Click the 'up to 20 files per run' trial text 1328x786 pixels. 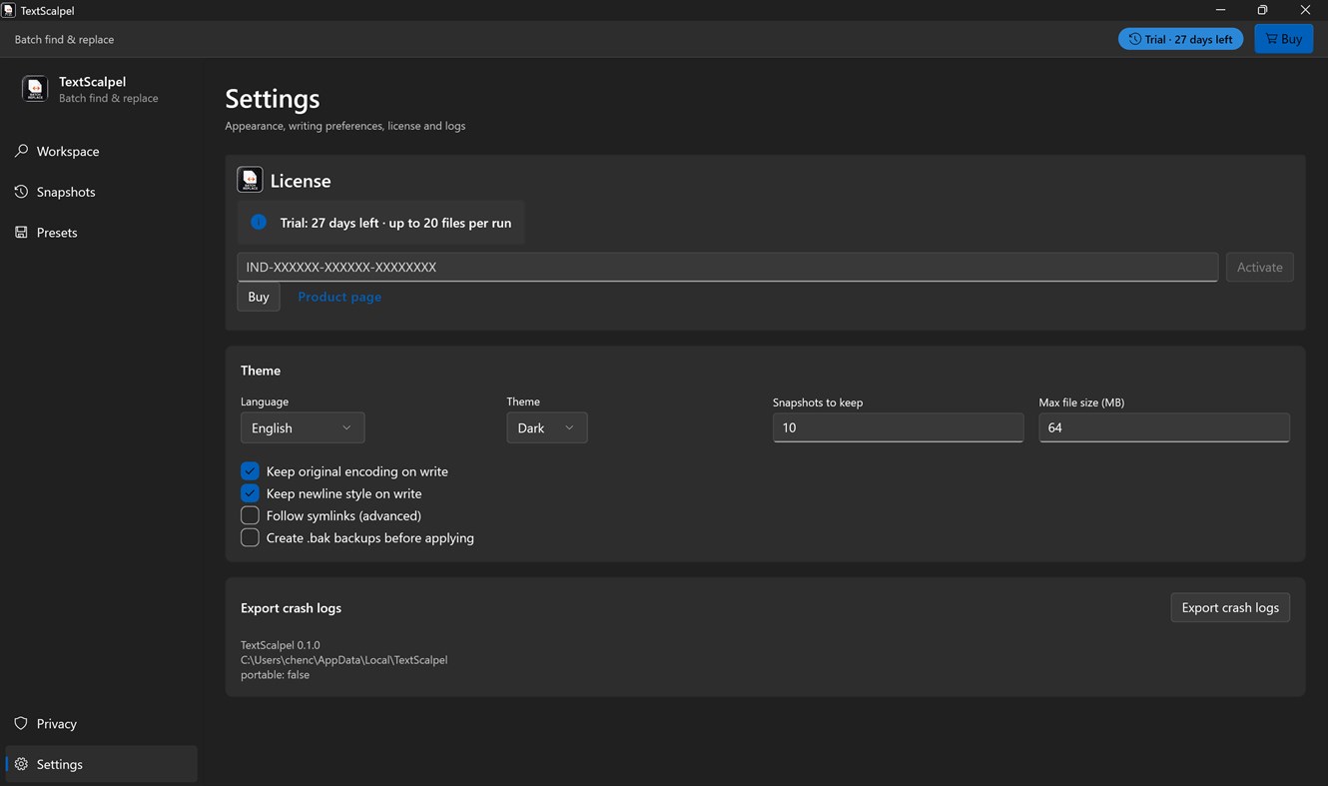tap(450, 223)
